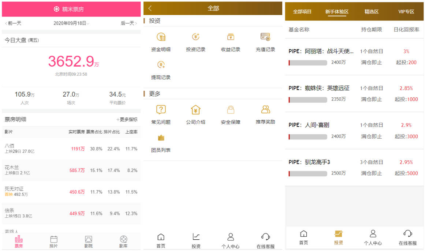Open 资金明细 funds detail icon
The width and height of the screenshot is (425, 251).
(x=161, y=37)
